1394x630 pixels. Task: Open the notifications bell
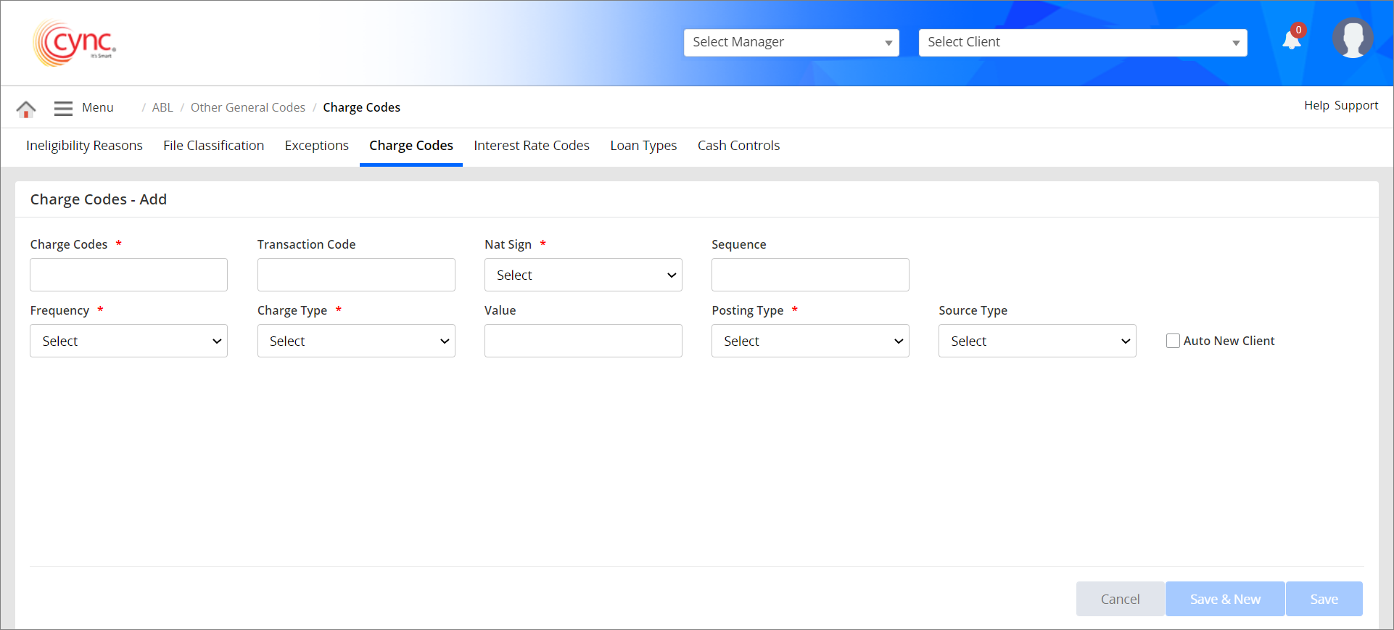(1292, 40)
